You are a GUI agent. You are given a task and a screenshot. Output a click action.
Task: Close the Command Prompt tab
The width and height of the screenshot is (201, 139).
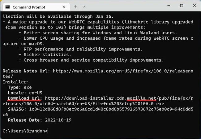click(x=65, y=7)
